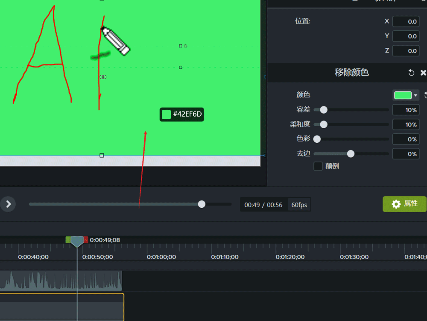Click the reset icon on 移除颜色 panel
Viewport: 427px width, 321px height.
411,73
